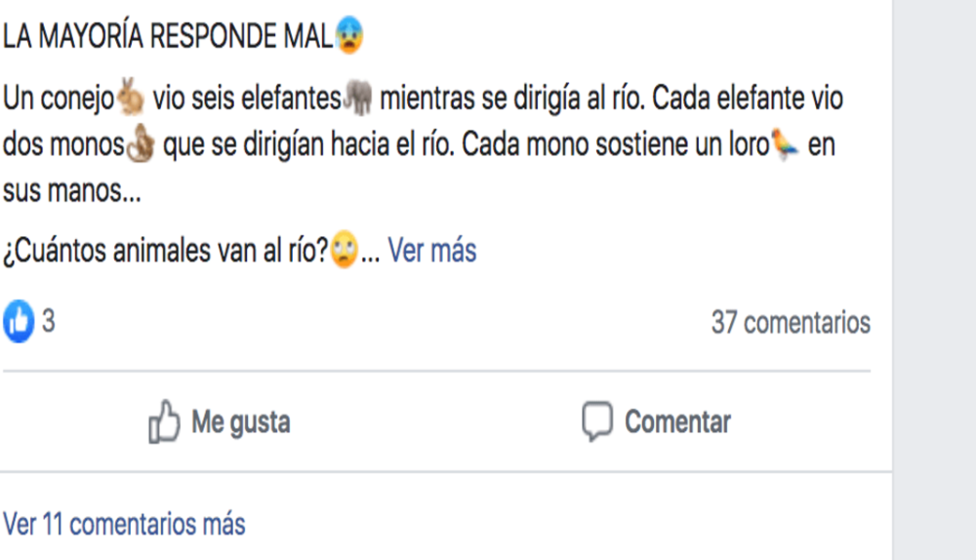Click the LA MAYORÍA RESPONDE MAL heading

click(168, 37)
